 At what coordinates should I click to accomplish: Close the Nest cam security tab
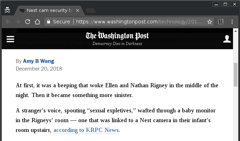click(x=78, y=10)
